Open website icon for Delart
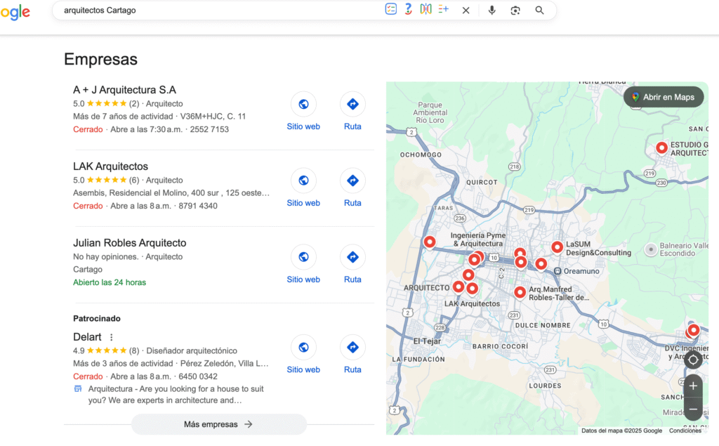This screenshot has height=446, width=719. click(x=303, y=348)
